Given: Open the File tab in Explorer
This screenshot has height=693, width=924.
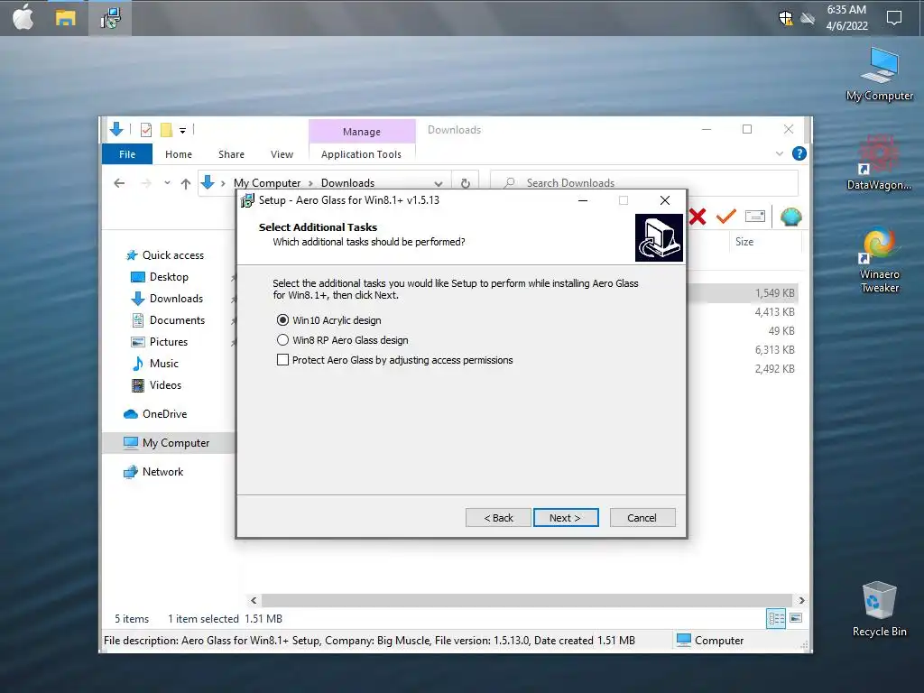Looking at the screenshot, I should 127,153.
